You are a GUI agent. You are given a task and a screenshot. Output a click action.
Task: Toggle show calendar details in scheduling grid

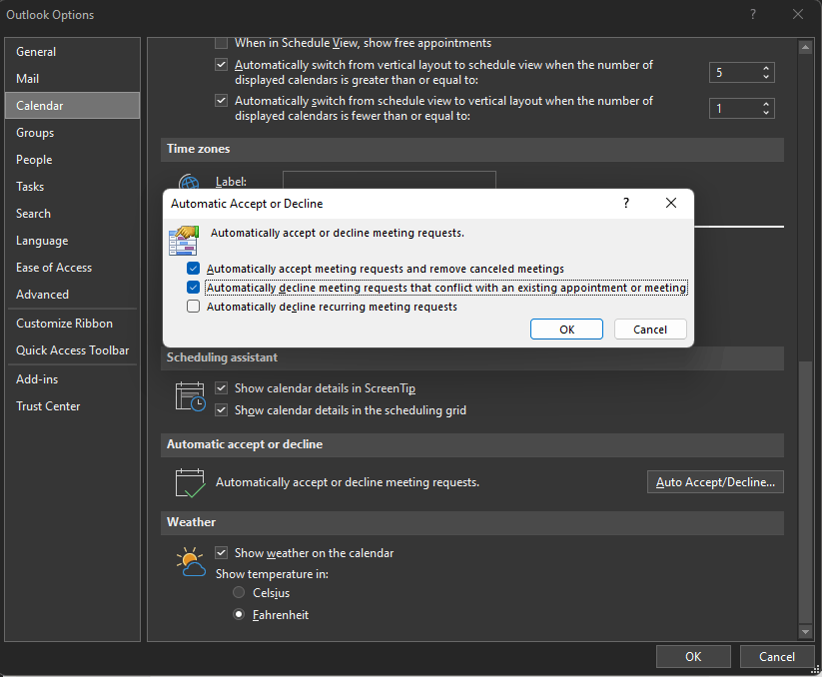click(221, 410)
